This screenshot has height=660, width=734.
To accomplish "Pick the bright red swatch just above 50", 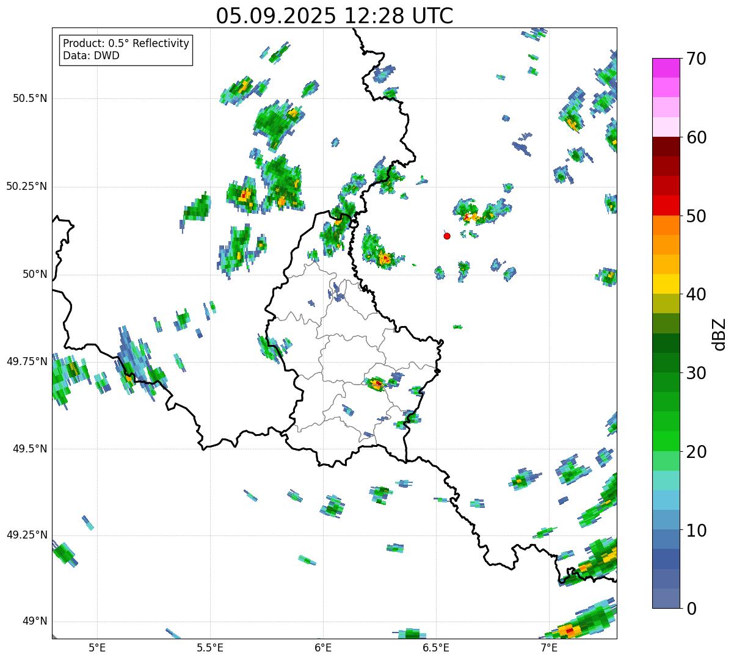I will [x=666, y=206].
